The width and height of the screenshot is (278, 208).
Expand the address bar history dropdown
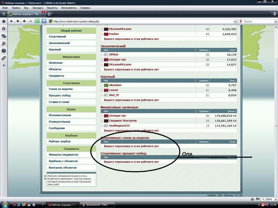[x=235, y=21]
